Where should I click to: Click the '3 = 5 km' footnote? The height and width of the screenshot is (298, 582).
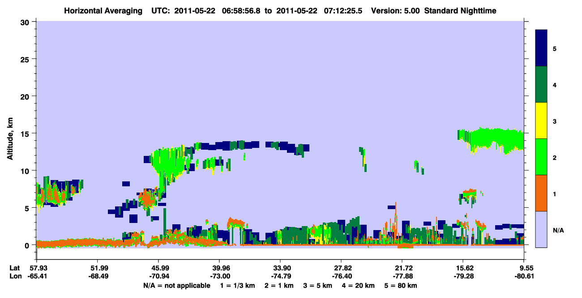(317, 285)
